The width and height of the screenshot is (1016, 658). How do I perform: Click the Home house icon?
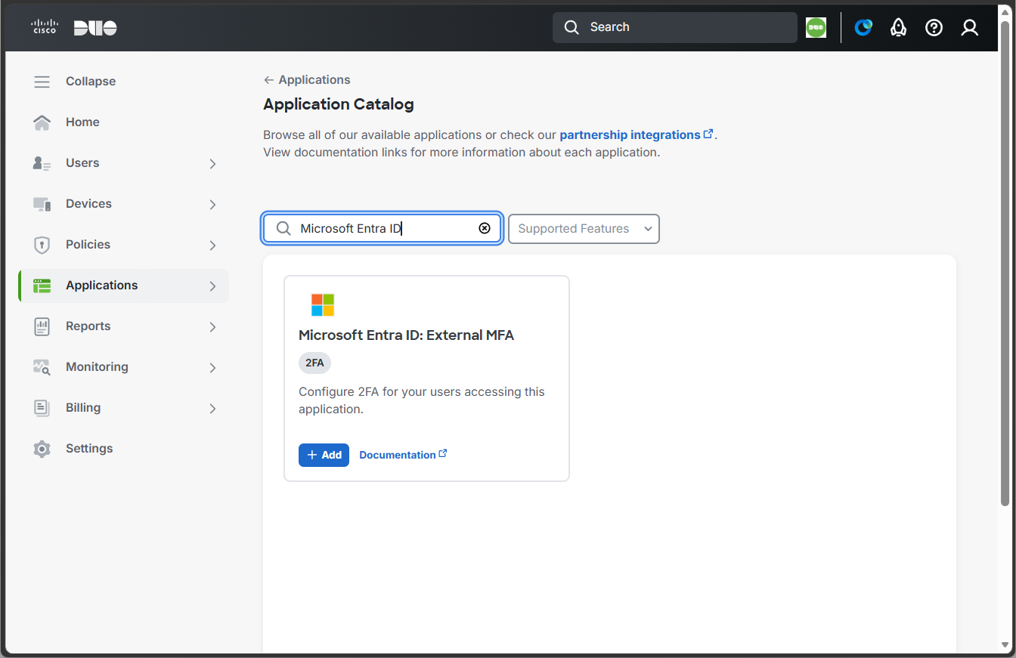coord(42,122)
